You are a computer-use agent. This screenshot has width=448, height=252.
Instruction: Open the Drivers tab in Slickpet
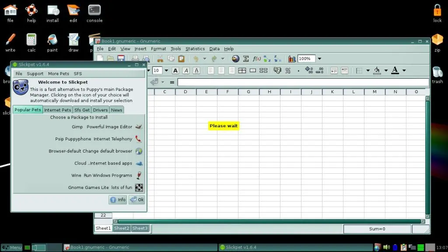pyautogui.click(x=100, y=110)
